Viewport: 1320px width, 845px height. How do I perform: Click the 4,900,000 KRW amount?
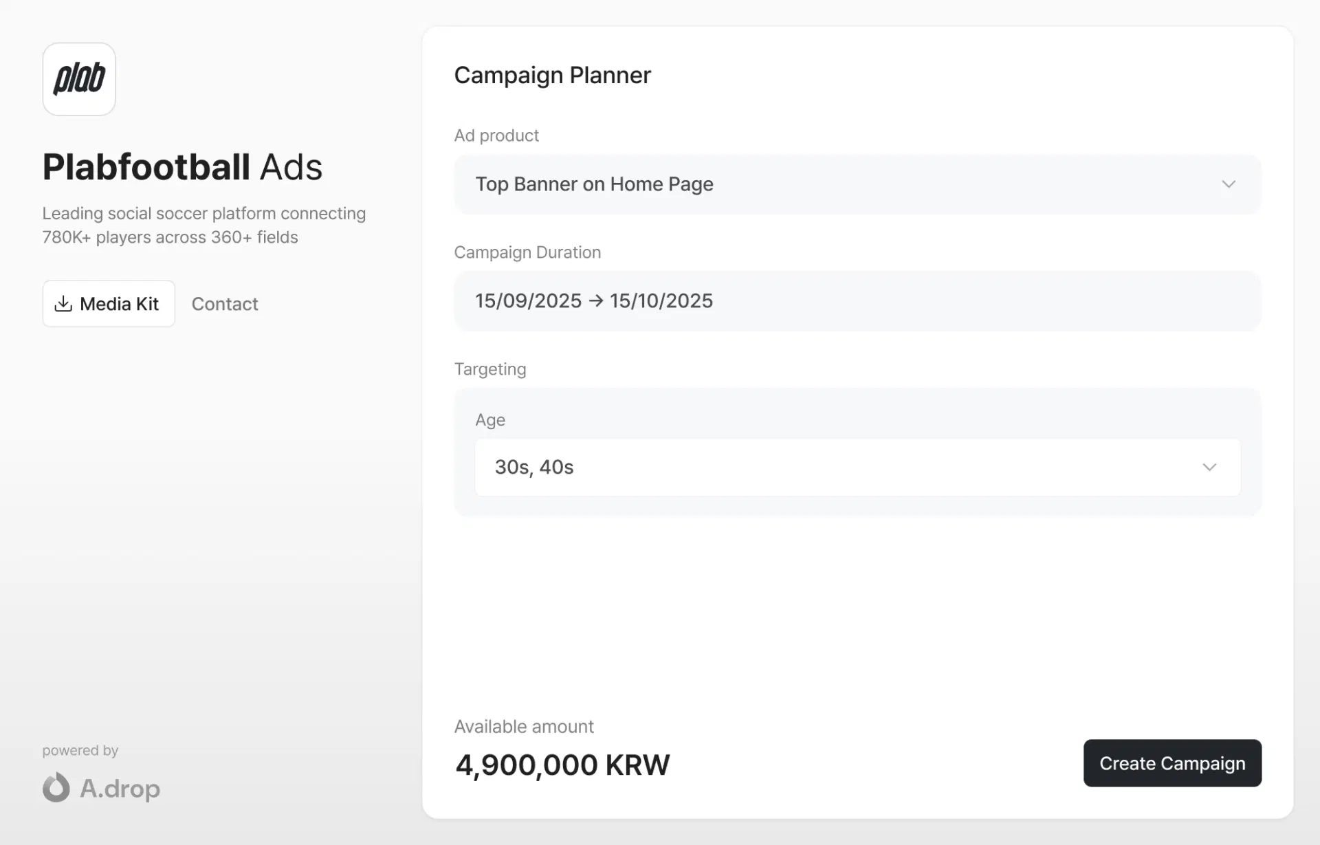pyautogui.click(x=562, y=765)
